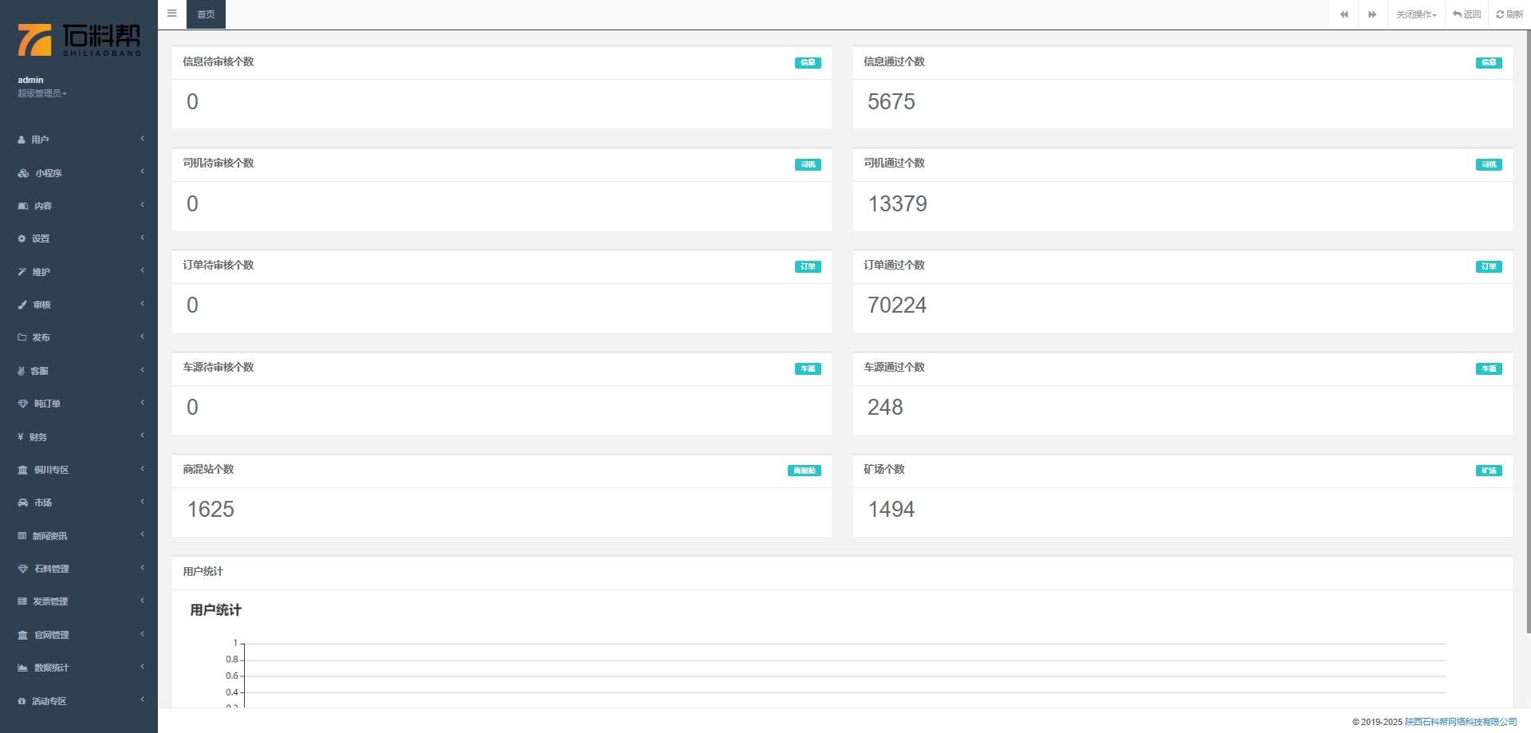Image resolution: width=1531 pixels, height=733 pixels.
Task: Click the 订单待审核个数 card title
Action: pyautogui.click(x=218, y=265)
